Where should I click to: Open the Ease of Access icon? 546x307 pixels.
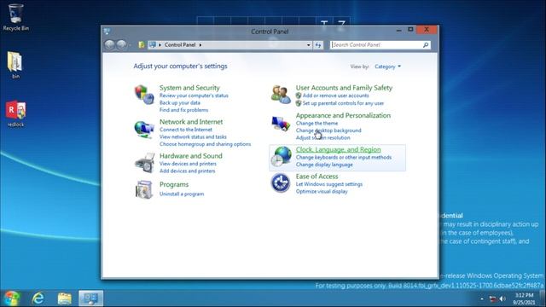(281, 182)
